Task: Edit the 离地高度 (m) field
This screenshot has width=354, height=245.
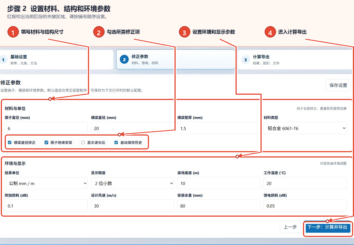Action: point(219,183)
